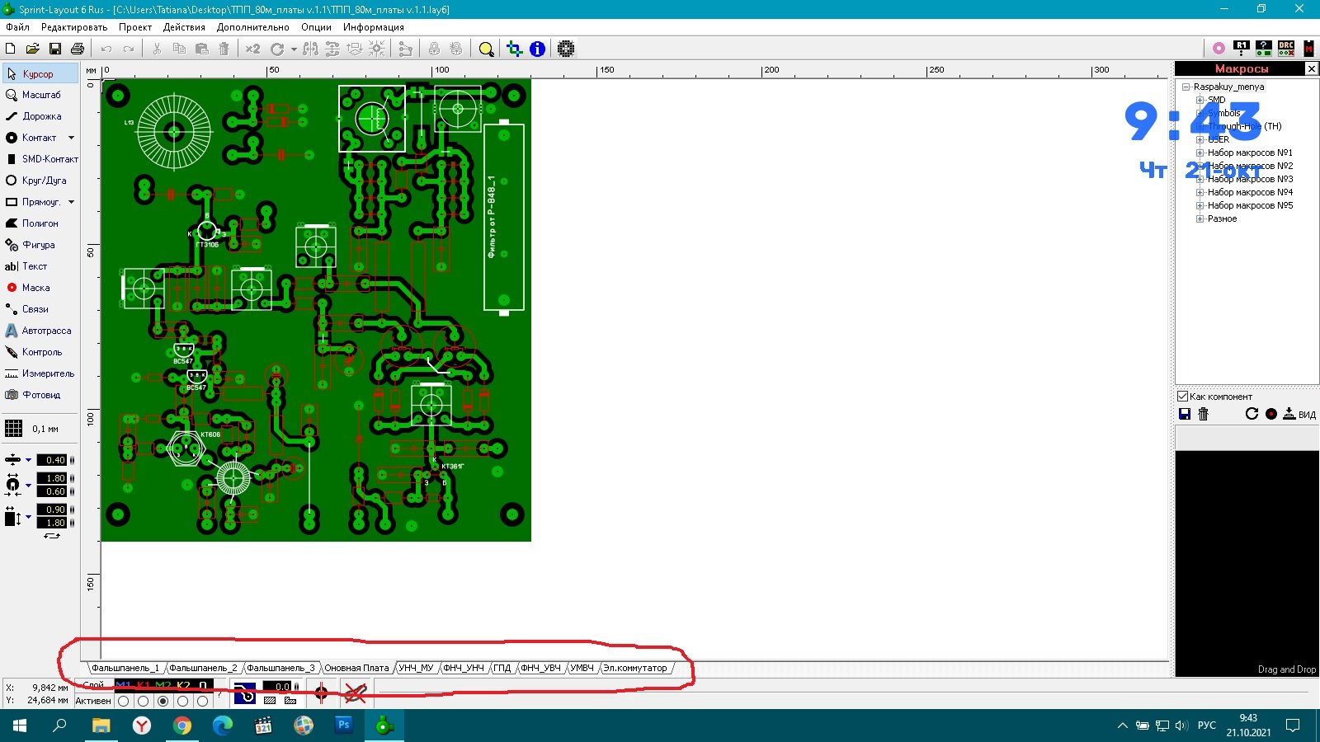
Task: Select the Масштаб zoom tool
Action: tap(40, 95)
